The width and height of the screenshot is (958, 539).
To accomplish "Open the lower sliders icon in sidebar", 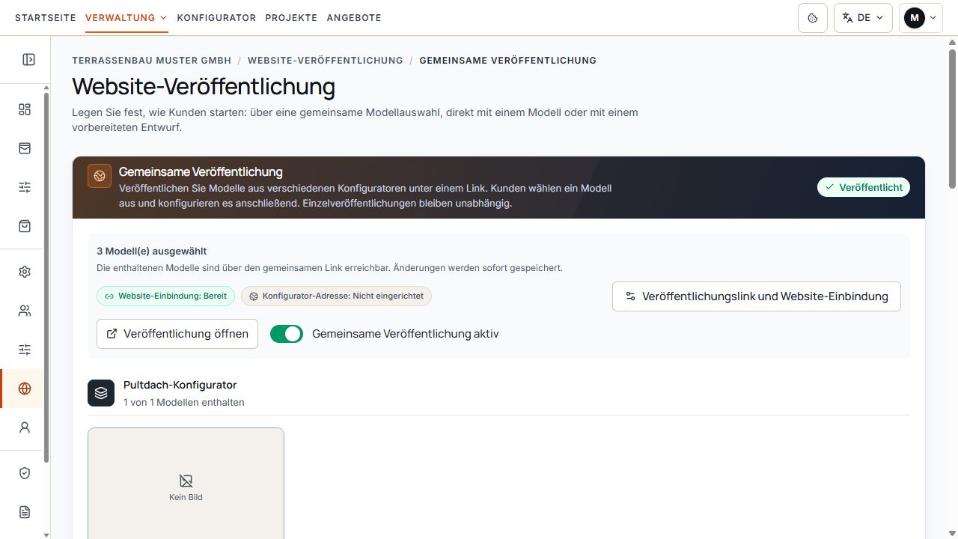I will pos(25,350).
